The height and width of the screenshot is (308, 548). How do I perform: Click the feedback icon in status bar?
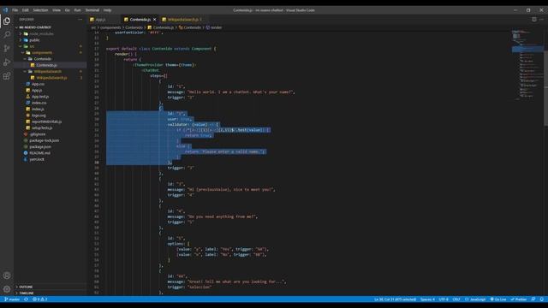533,299
